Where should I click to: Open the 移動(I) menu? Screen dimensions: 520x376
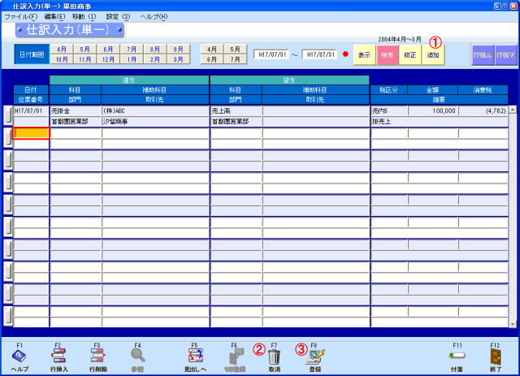[84, 16]
